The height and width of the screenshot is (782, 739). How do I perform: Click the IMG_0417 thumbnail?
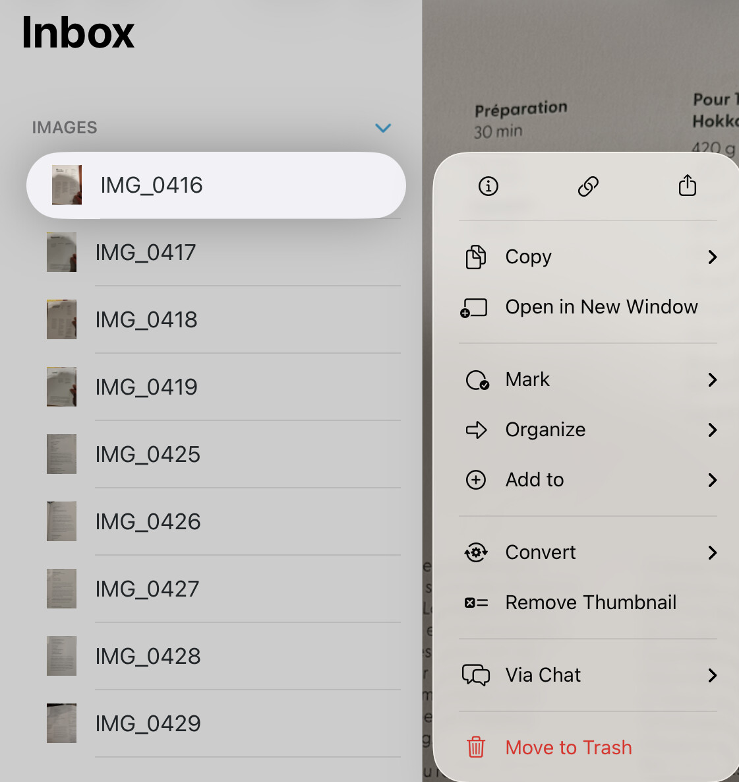62,252
